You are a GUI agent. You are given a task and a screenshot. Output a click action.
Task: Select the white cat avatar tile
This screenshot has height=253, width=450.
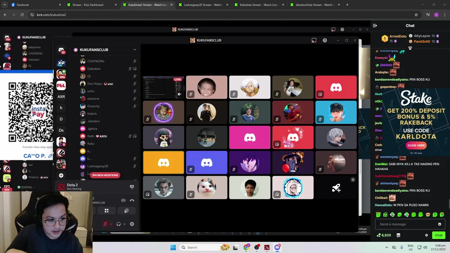pyautogui.click(x=207, y=188)
